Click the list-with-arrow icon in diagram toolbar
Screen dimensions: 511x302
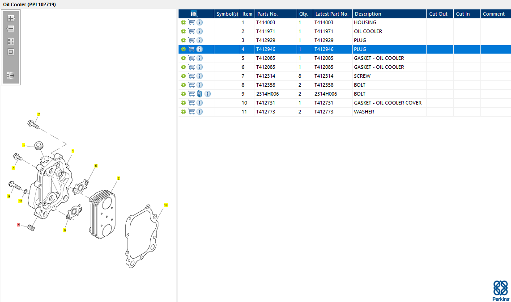pyautogui.click(x=11, y=75)
